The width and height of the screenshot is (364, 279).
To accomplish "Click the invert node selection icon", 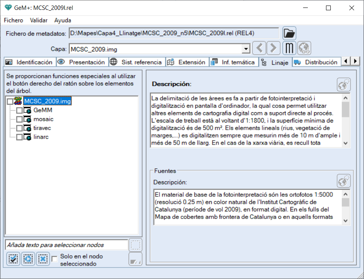I will coord(28,259).
